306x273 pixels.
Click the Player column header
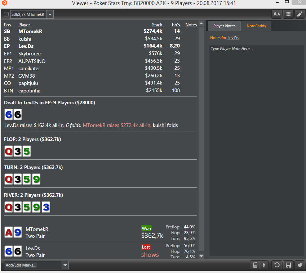[24, 25]
